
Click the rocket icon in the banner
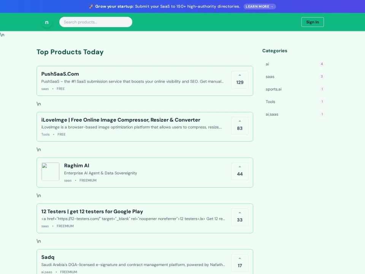[x=91, y=6]
